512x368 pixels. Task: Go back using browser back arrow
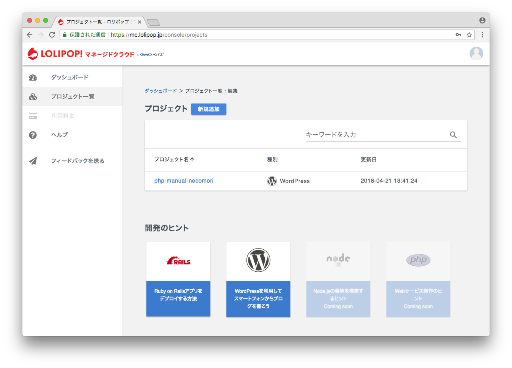tap(30, 35)
